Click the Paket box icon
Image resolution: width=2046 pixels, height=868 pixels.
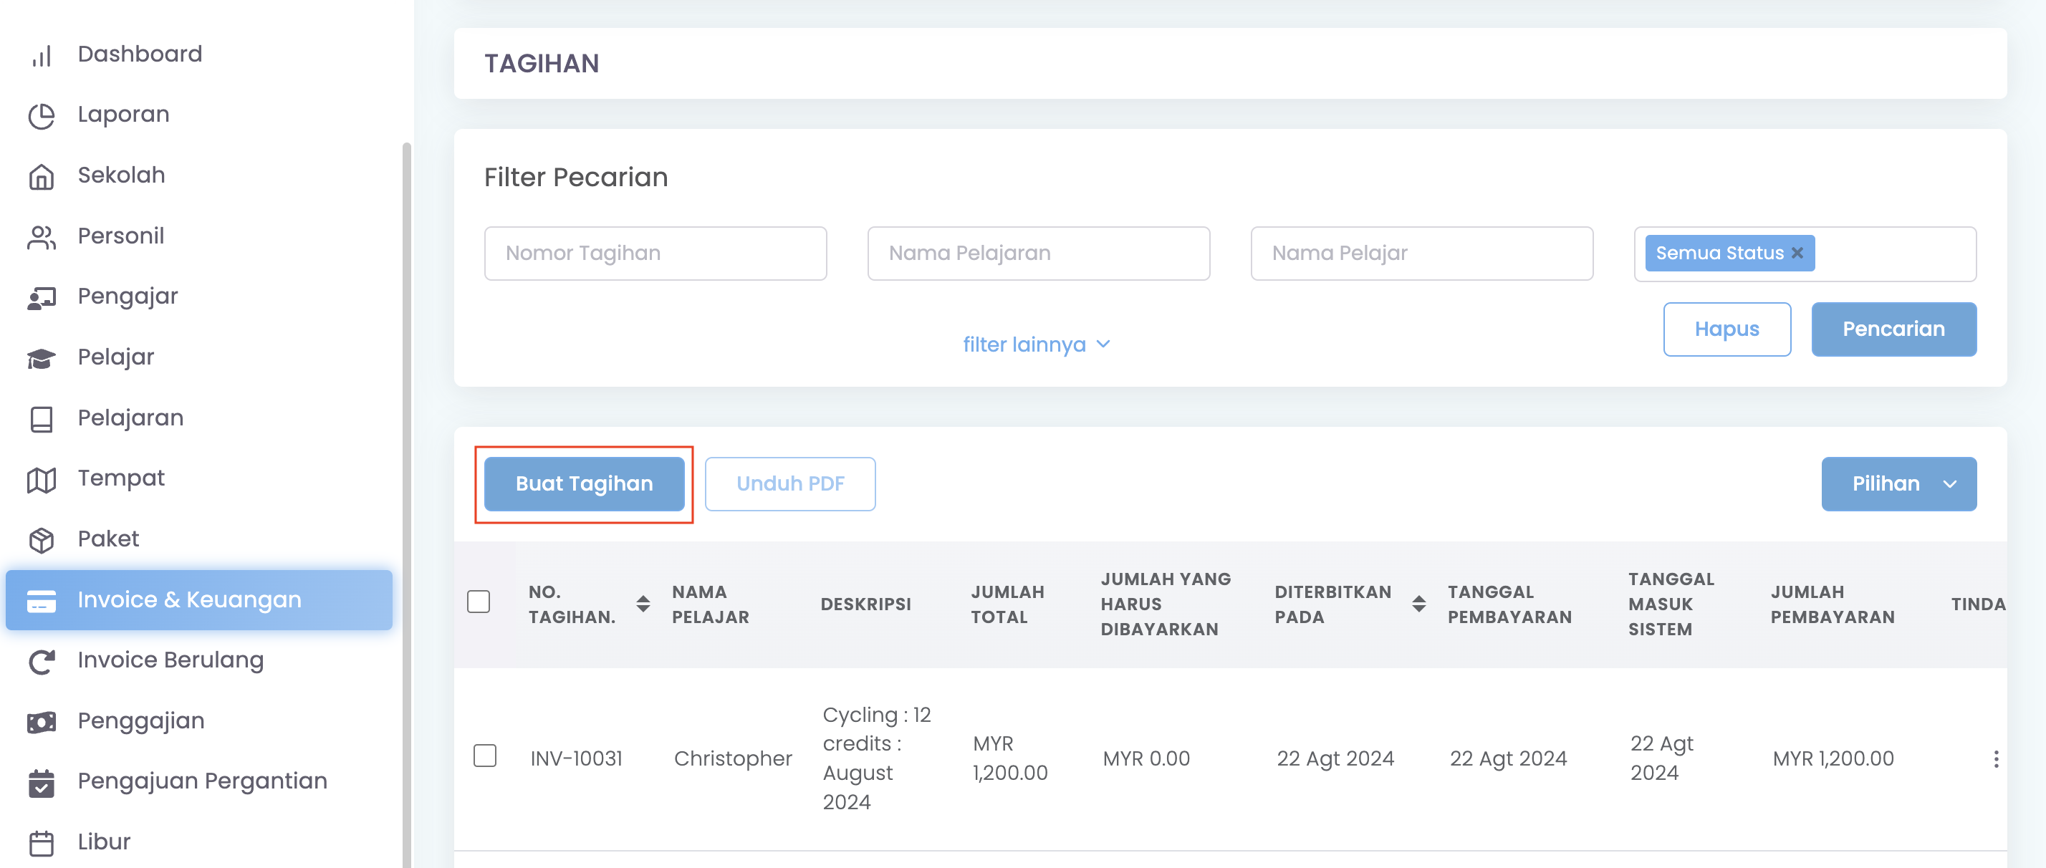click(42, 540)
